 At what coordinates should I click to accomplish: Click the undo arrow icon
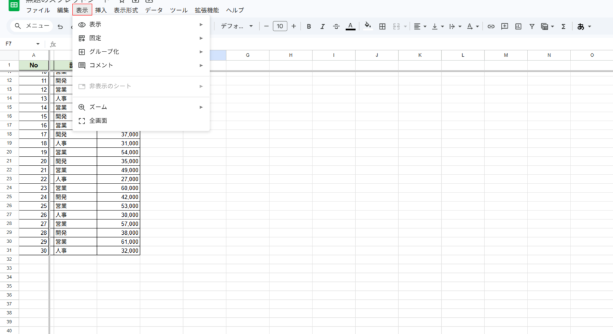pos(60,26)
